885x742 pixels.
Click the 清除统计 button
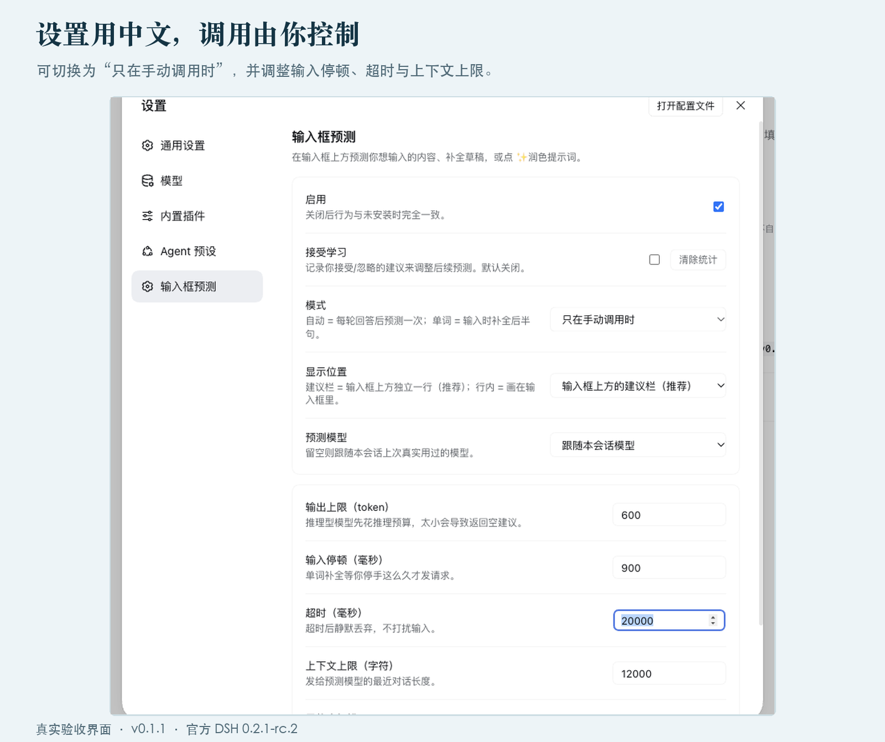coord(698,260)
